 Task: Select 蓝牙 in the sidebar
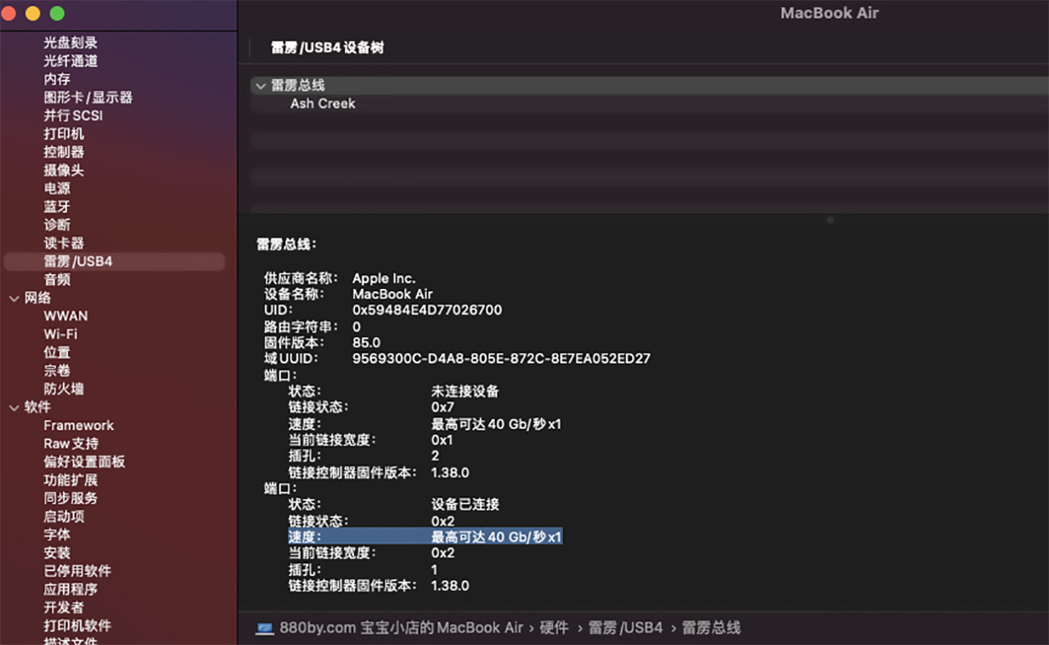[57, 206]
